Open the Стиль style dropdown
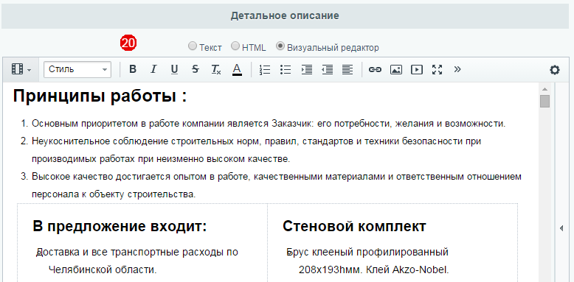 [77, 69]
